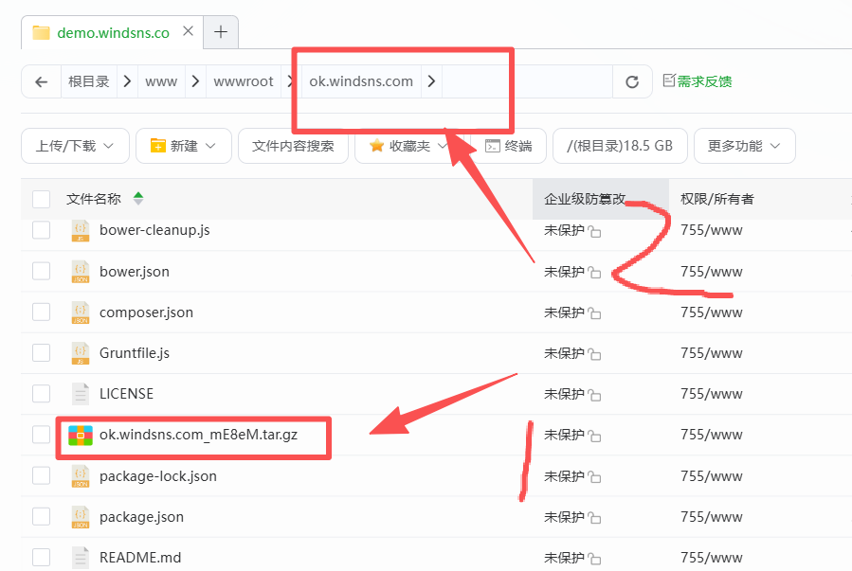Screen dimensions: 852x571
Task: Select the package.json row checkbox
Action: [x=41, y=517]
